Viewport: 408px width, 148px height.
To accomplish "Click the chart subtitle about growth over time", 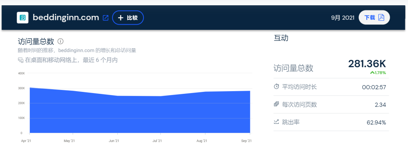I will click(x=77, y=50).
